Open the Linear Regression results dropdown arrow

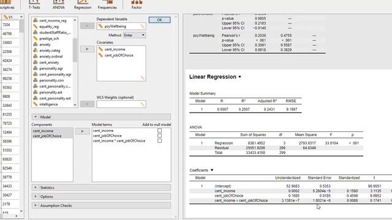point(239,77)
